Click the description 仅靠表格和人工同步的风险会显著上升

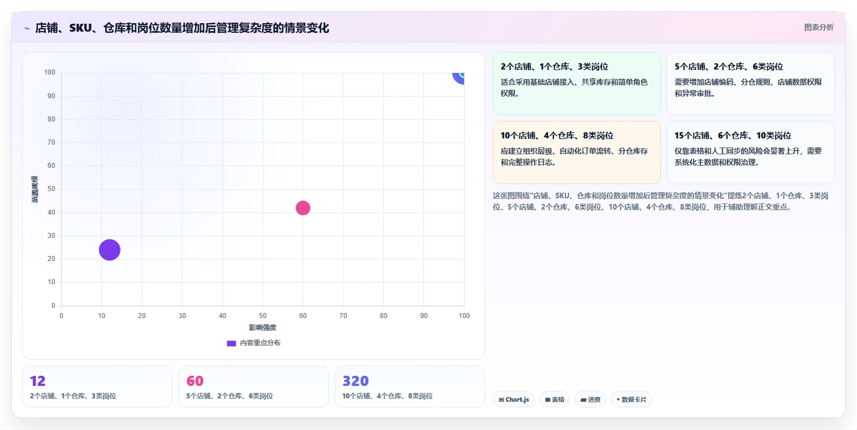[x=748, y=157]
